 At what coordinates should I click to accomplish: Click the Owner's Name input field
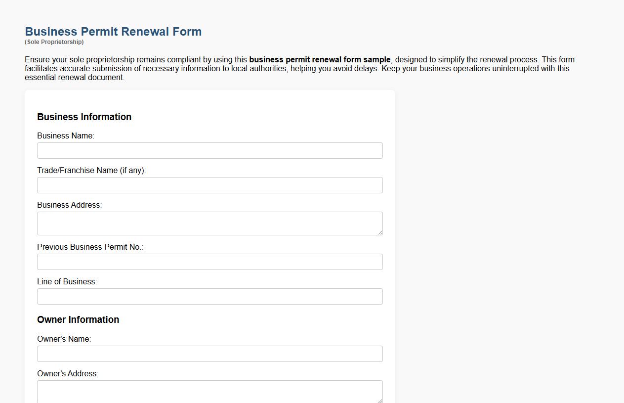[209, 354]
